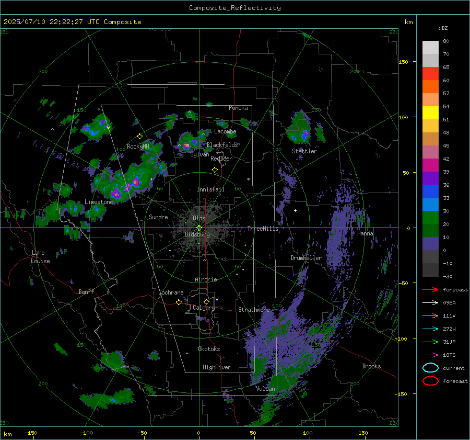Click the Lake Louise label

click(x=40, y=257)
